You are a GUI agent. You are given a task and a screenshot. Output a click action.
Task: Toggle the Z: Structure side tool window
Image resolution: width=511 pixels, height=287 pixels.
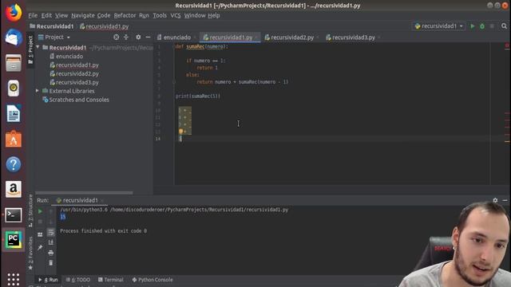(x=30, y=210)
